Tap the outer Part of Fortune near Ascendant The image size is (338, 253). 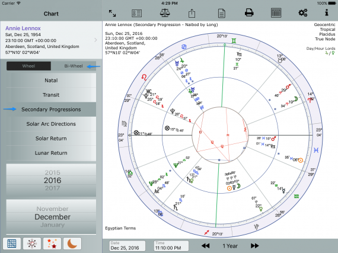point(136,133)
